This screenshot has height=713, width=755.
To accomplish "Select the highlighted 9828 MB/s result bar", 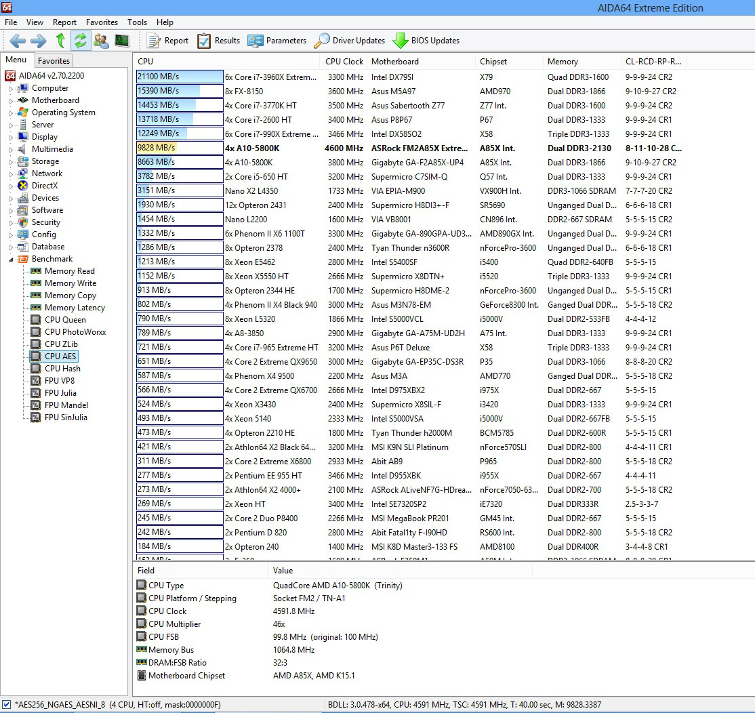I will 179,148.
